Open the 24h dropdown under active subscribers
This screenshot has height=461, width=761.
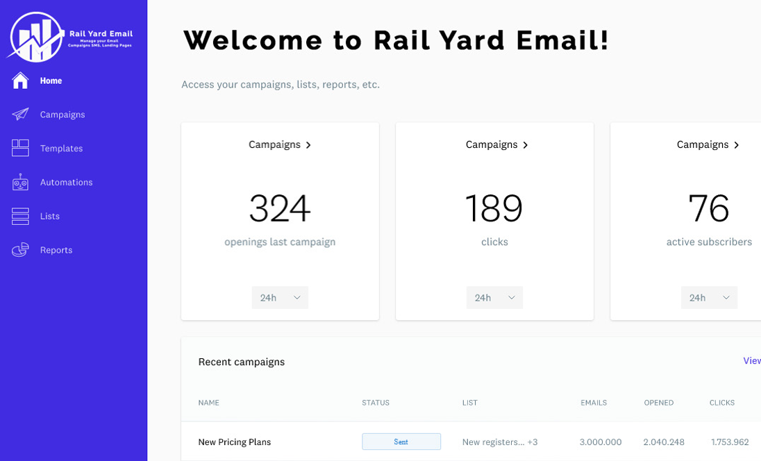coord(709,298)
